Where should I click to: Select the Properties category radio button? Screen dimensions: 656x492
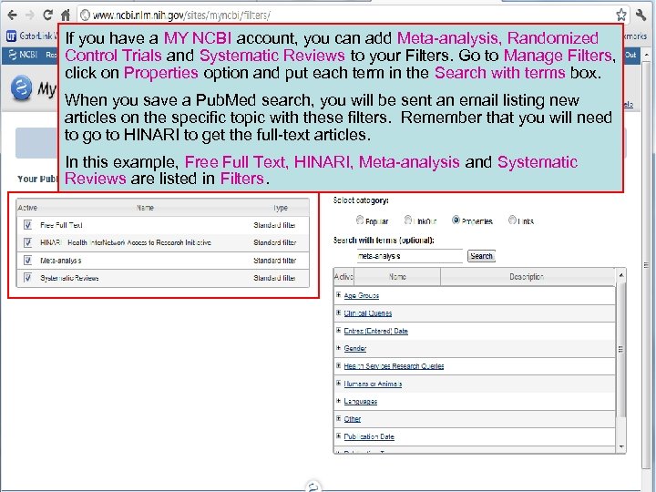click(456, 220)
